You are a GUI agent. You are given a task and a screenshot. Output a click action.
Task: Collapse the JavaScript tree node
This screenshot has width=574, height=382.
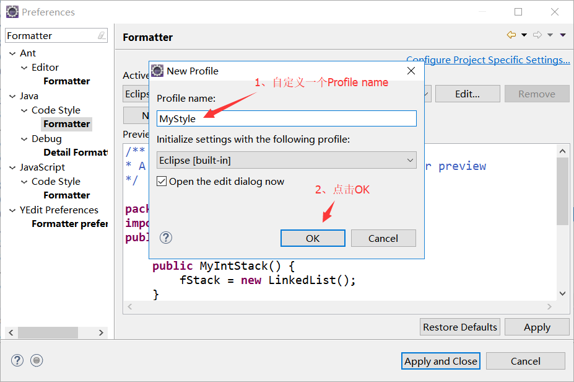[x=12, y=168]
